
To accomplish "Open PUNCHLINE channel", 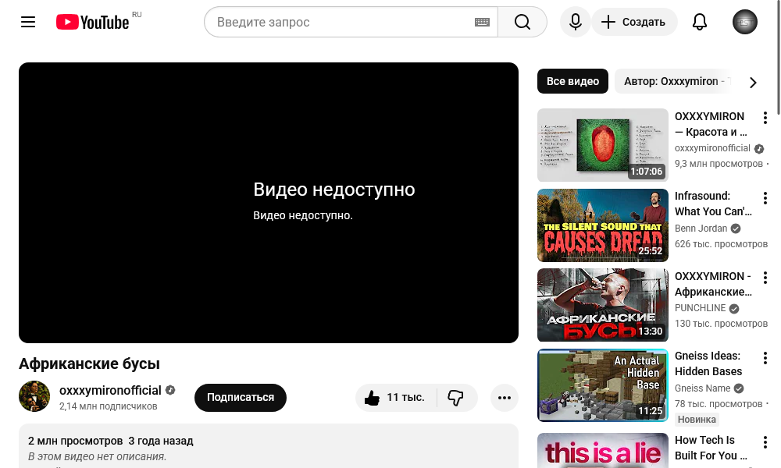I will pyautogui.click(x=700, y=308).
